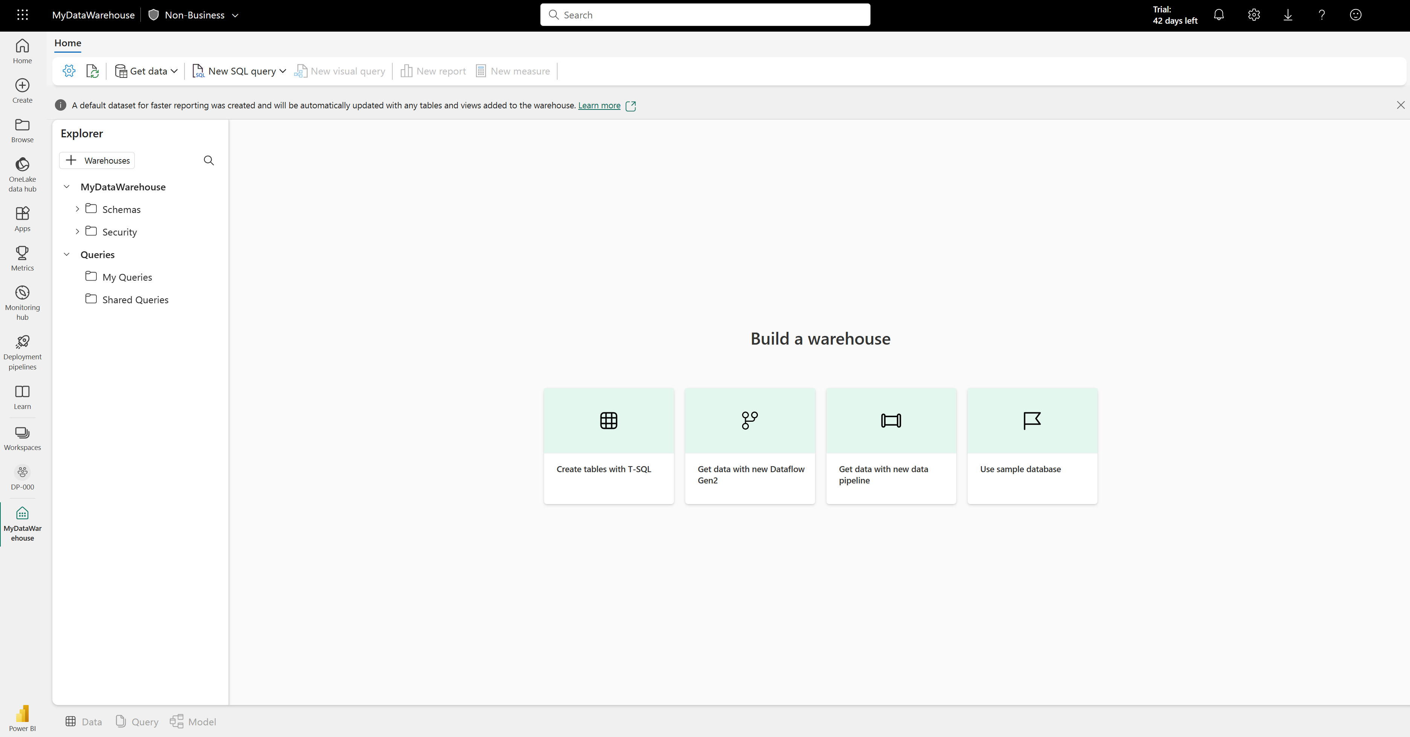1410x737 pixels.
Task: Click the Create tables with T-SQL icon
Action: [608, 420]
